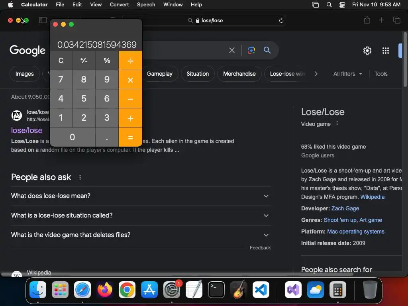Tap digit 4 on the Calculator

click(x=61, y=99)
